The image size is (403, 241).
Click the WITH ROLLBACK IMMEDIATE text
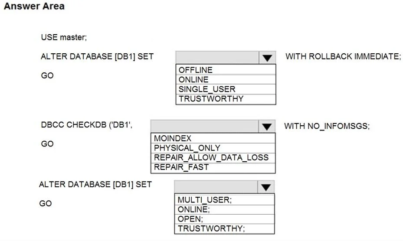click(x=343, y=56)
